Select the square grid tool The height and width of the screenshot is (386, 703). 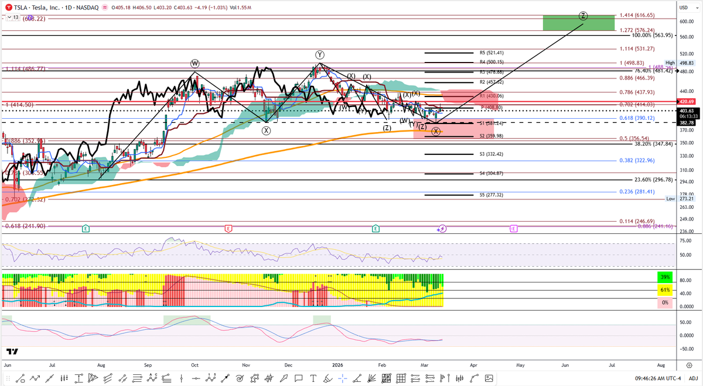(x=401, y=378)
